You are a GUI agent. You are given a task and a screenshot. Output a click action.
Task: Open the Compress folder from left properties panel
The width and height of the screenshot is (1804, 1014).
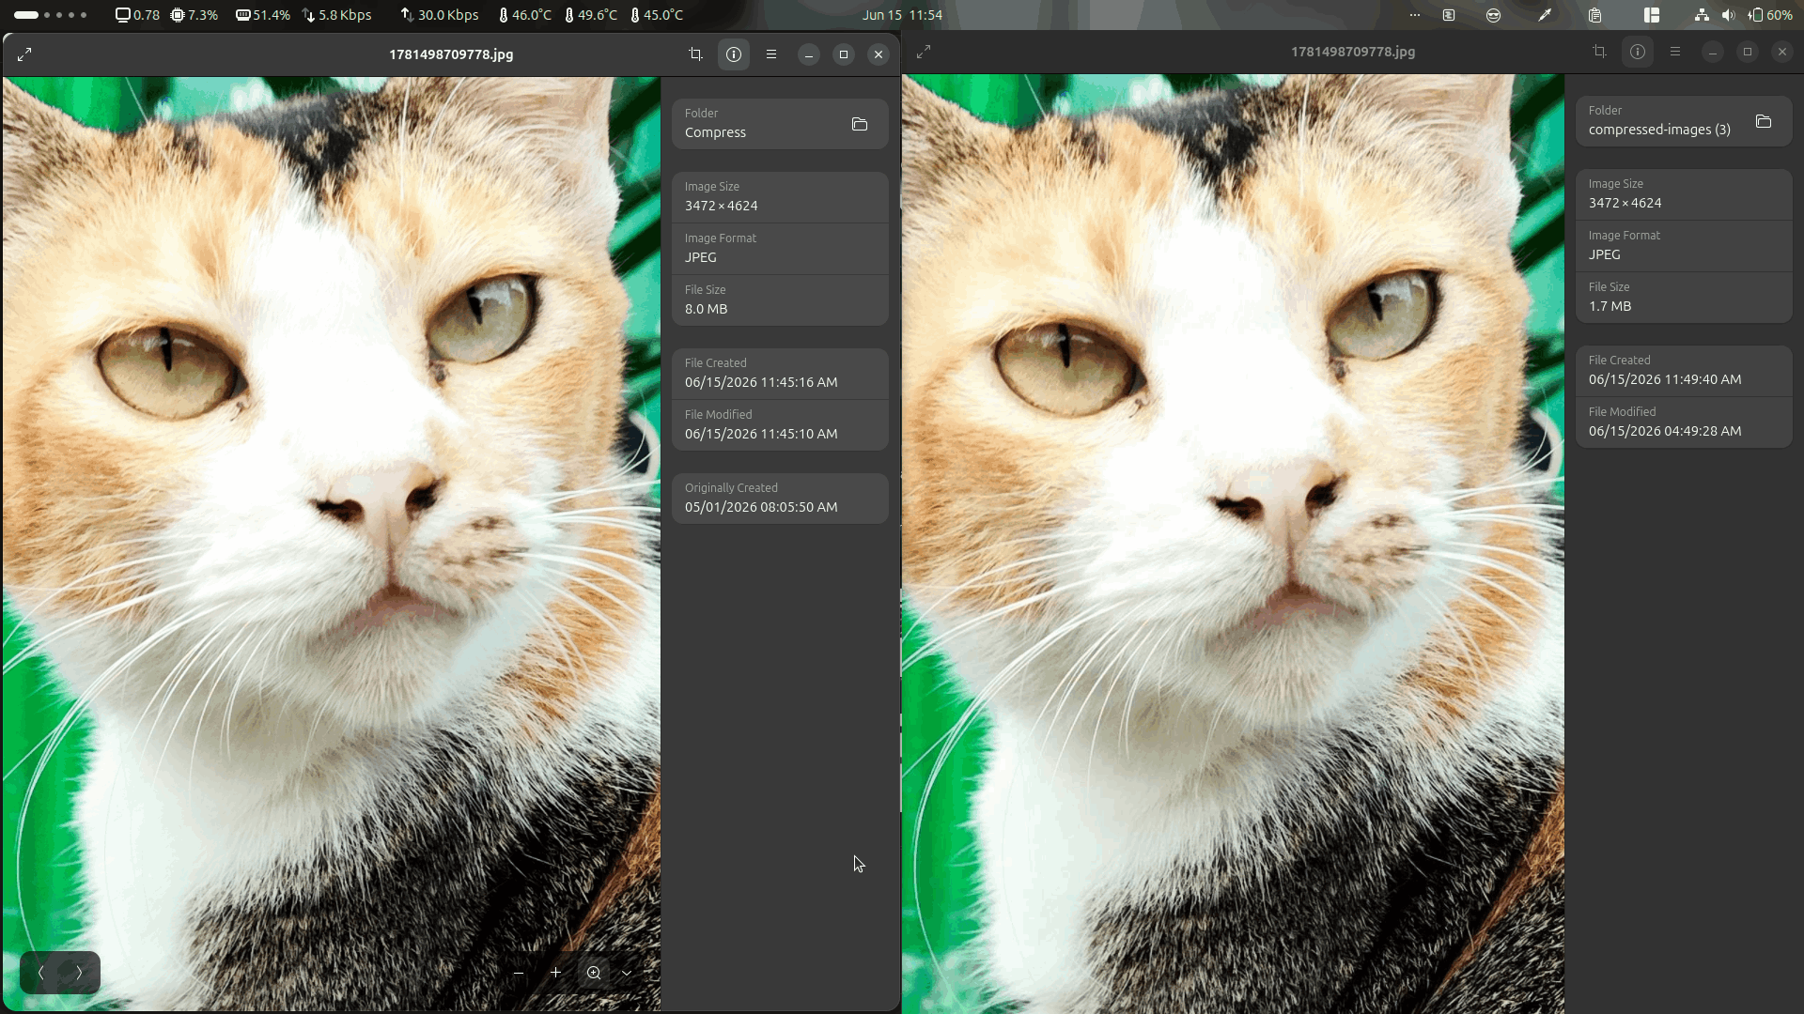(859, 124)
